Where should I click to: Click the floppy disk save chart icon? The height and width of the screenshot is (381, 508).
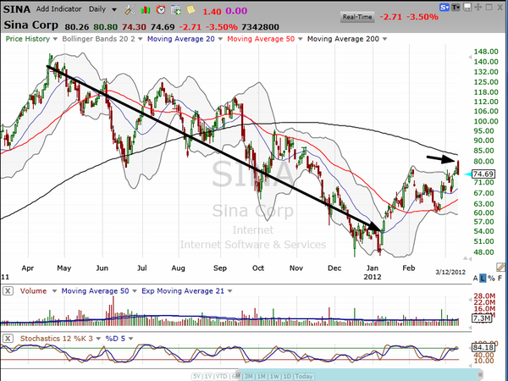(467, 7)
